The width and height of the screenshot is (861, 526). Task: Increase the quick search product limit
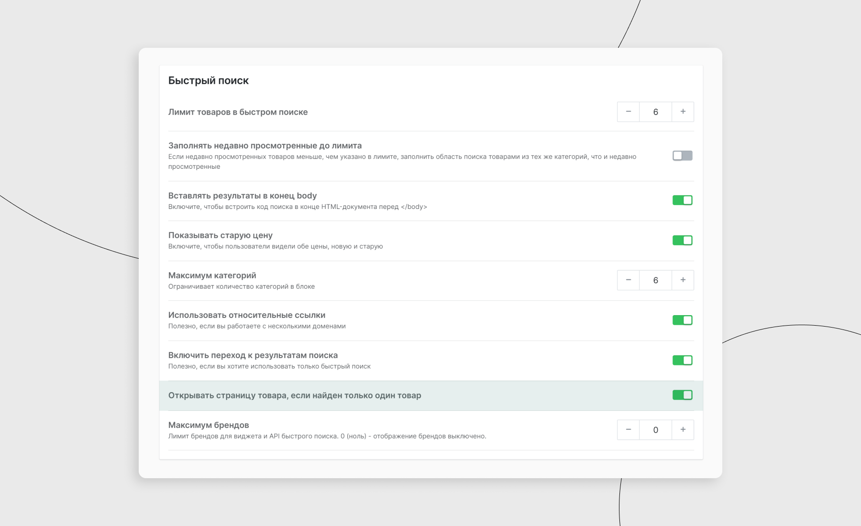click(x=683, y=112)
